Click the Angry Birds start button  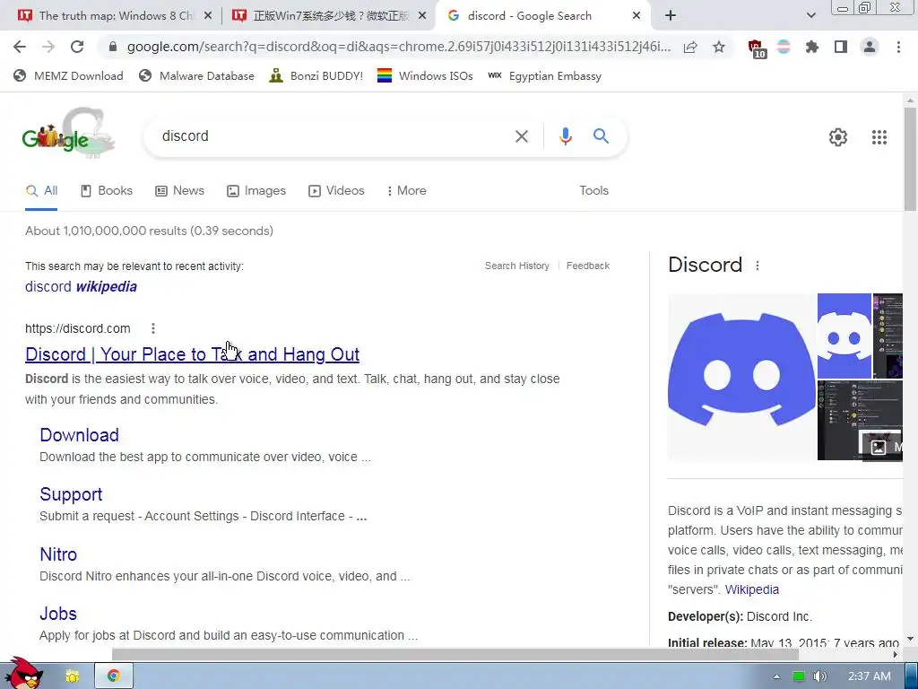22,674
